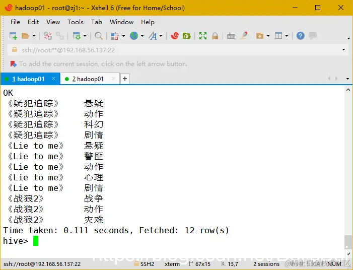Expand the layout dropdown arrow
This screenshot has height=270, width=353.
coord(287,36)
